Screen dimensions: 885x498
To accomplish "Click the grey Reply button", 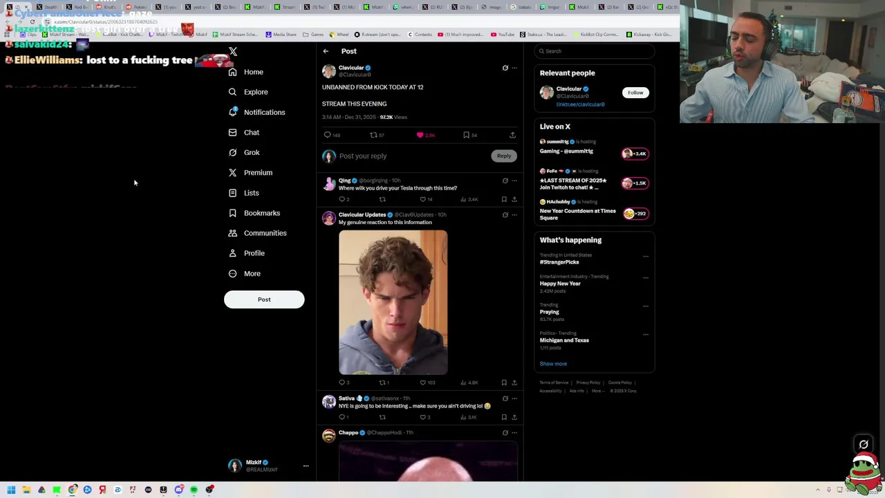I will click(504, 156).
